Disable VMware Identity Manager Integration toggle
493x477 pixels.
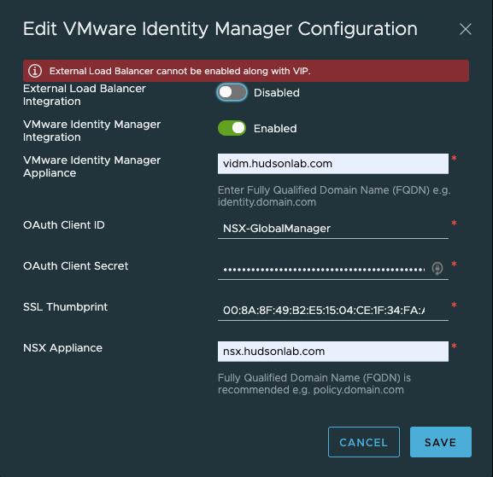[232, 128]
